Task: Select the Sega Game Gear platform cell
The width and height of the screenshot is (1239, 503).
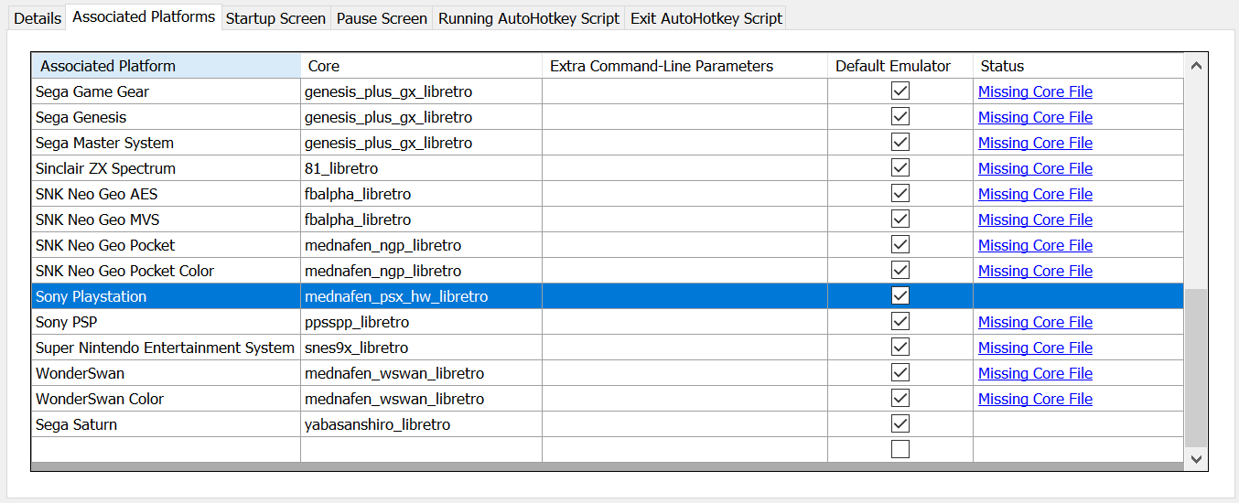Action: 166,91
